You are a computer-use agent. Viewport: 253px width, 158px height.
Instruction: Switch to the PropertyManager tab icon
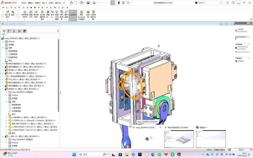pyautogui.click(x=9, y=31)
